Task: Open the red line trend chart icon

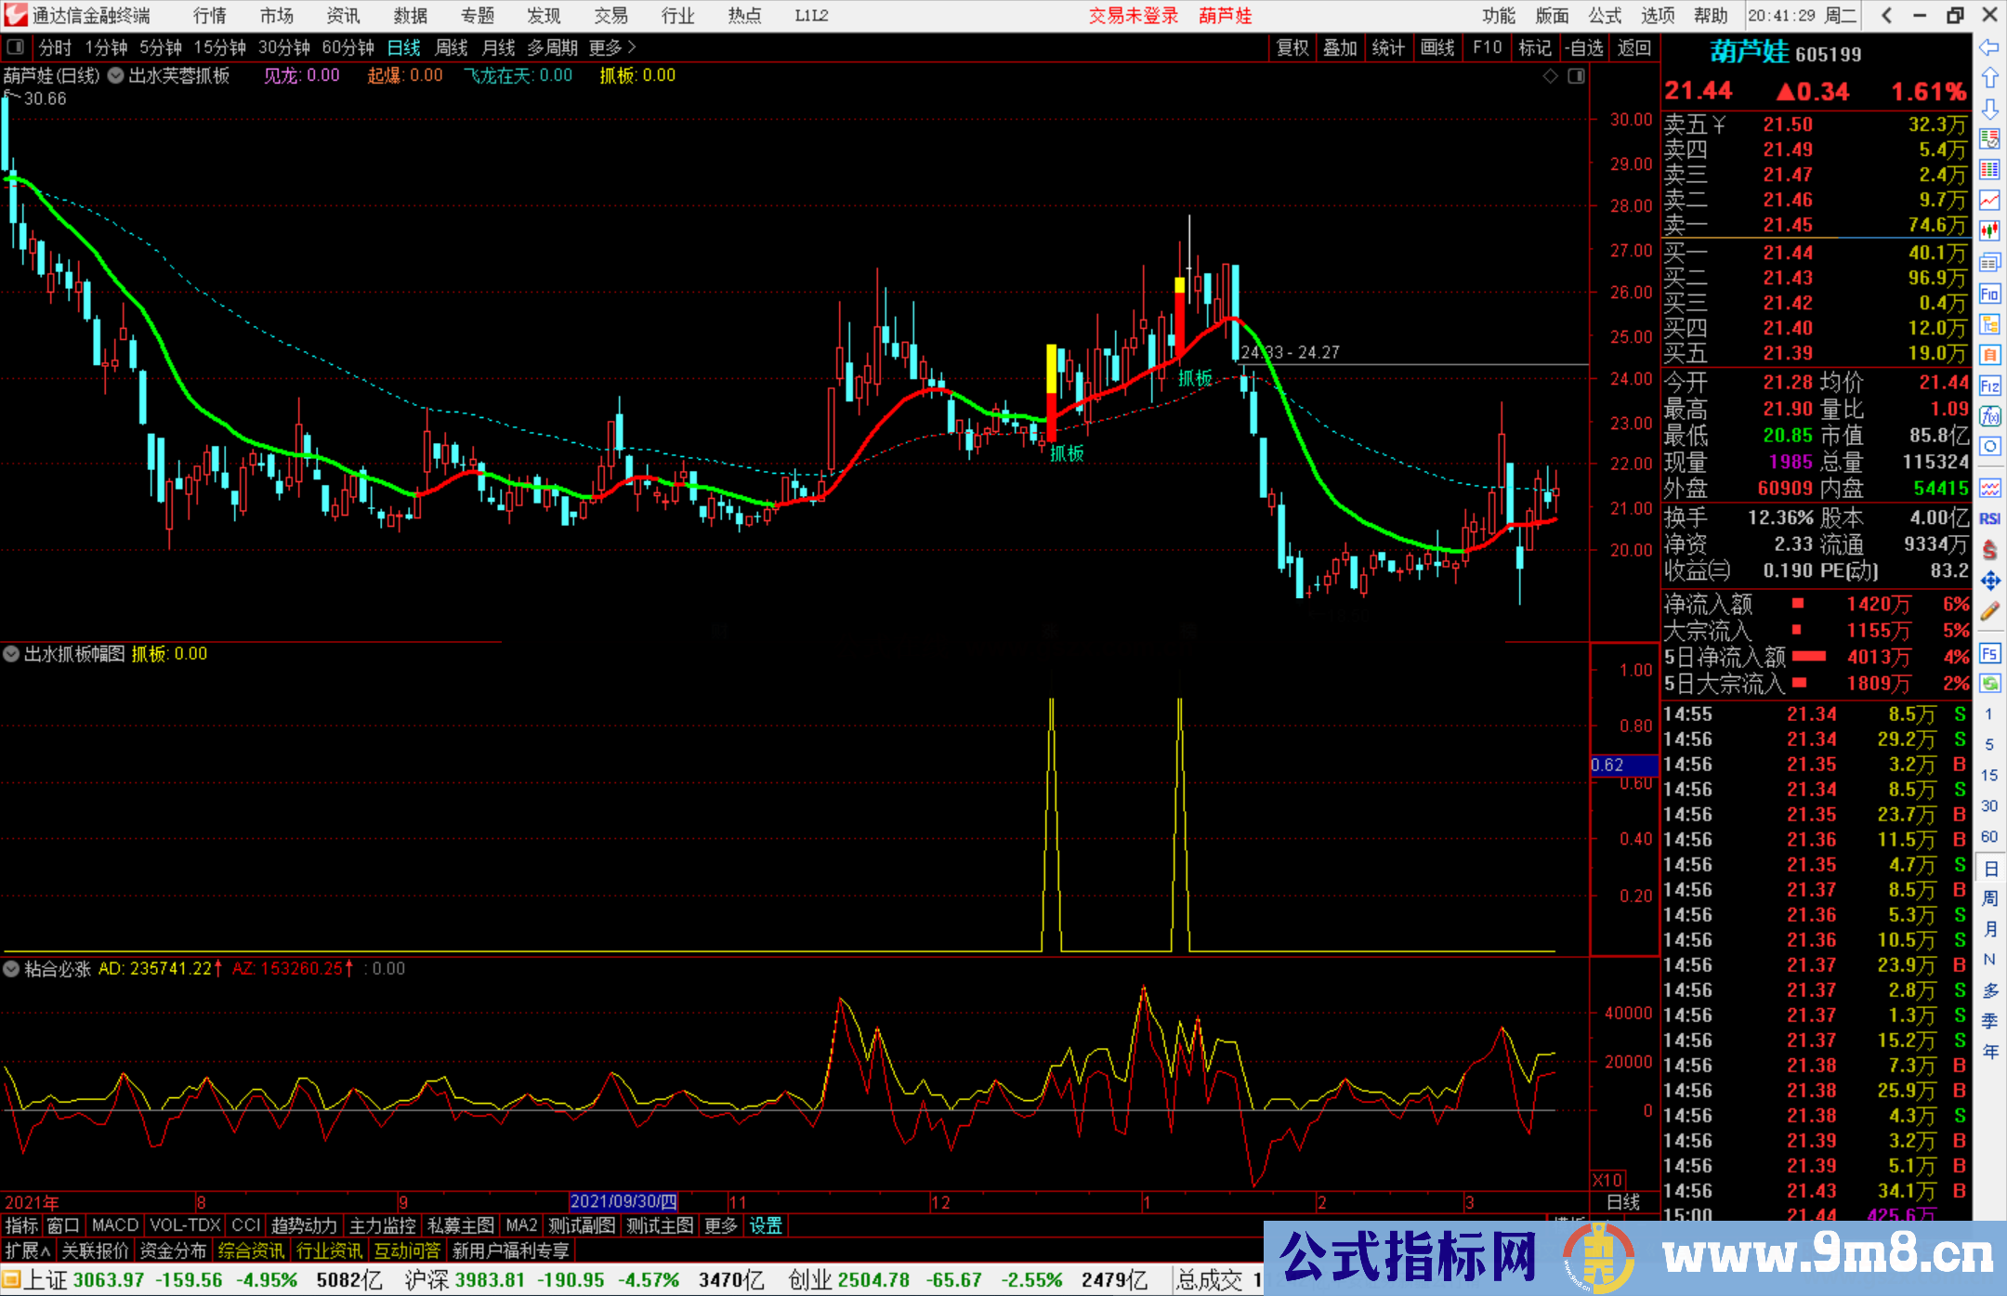Action: point(1989,201)
